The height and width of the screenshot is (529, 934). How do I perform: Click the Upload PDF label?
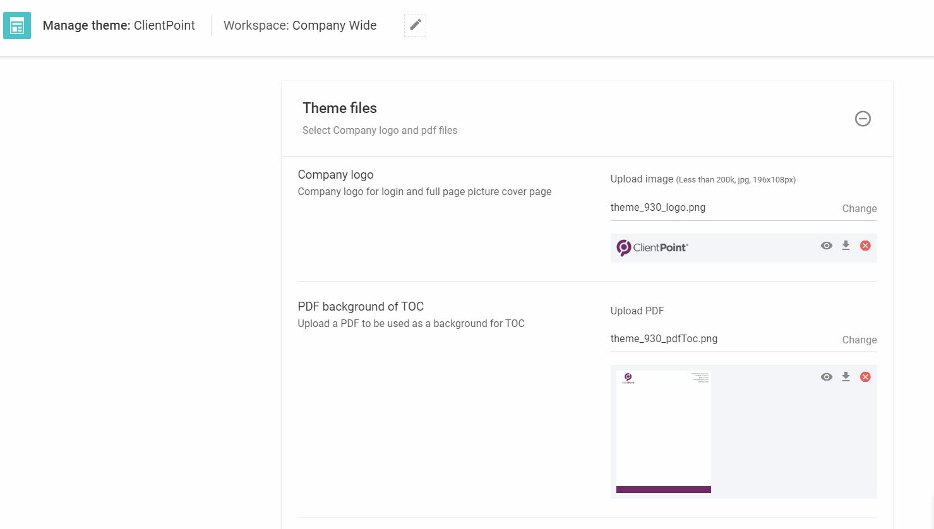tap(637, 311)
